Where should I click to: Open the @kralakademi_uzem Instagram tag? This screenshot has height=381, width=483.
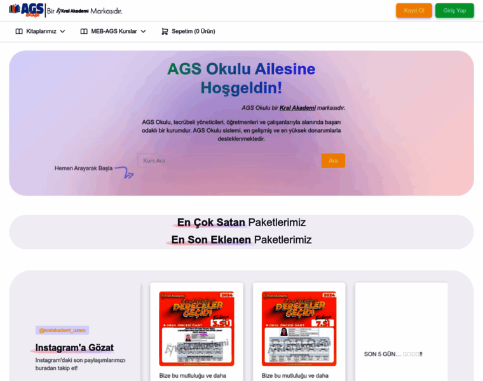(x=62, y=330)
